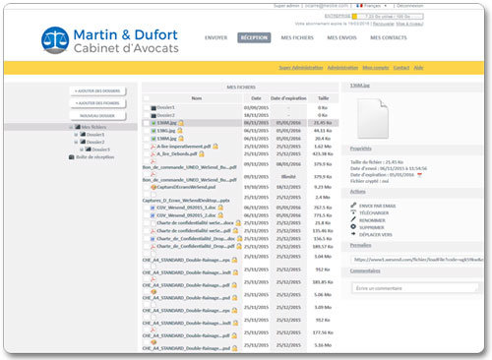Check the box for A_lire_impérativement.pdf
The width and height of the screenshot is (492, 360).
[146, 147]
